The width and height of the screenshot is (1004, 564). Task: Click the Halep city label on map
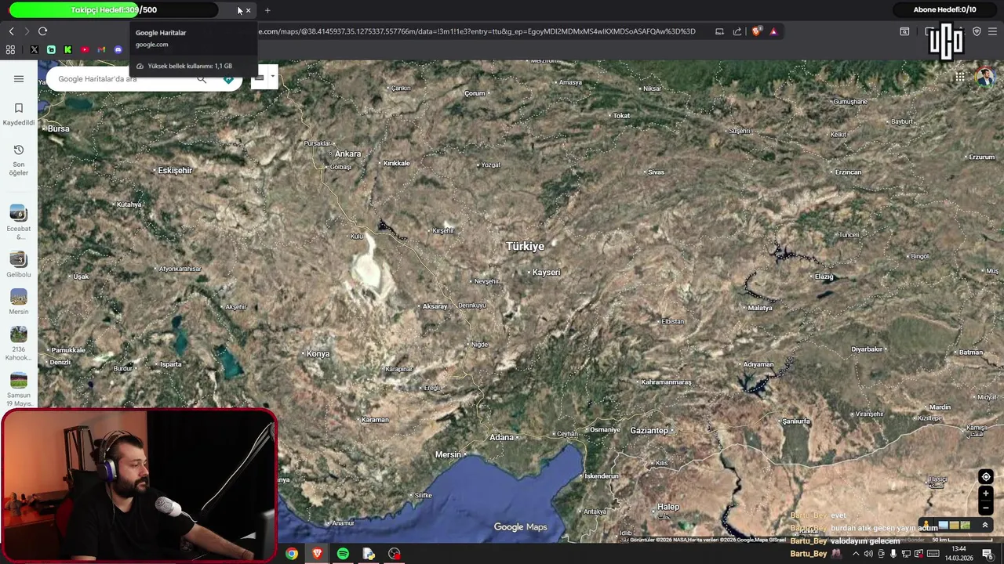point(668,507)
